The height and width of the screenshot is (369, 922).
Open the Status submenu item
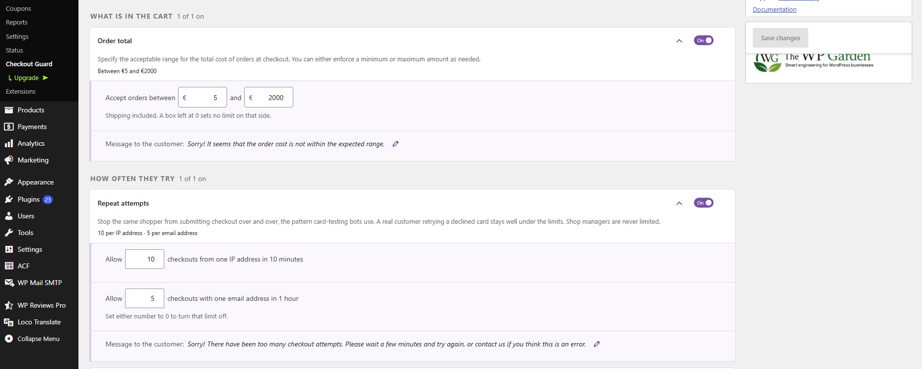[15, 50]
